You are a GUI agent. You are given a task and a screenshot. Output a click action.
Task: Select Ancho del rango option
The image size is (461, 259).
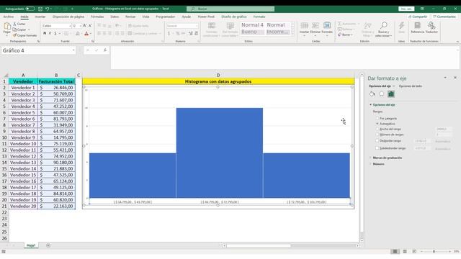coord(377,129)
